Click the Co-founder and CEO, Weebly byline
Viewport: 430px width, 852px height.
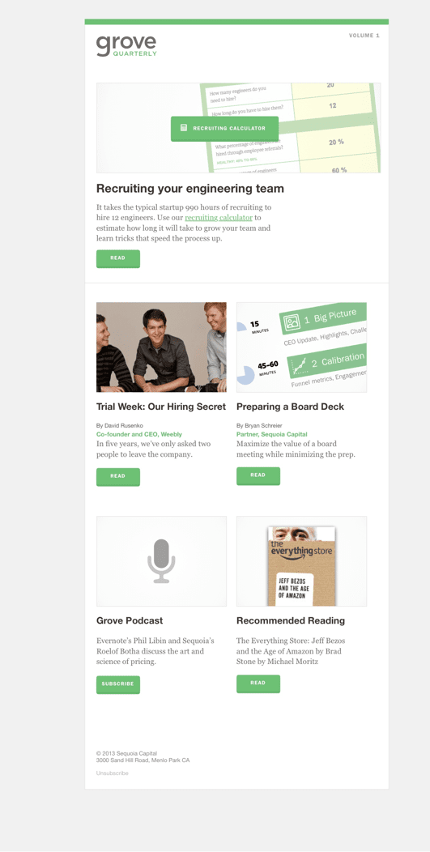(x=139, y=435)
